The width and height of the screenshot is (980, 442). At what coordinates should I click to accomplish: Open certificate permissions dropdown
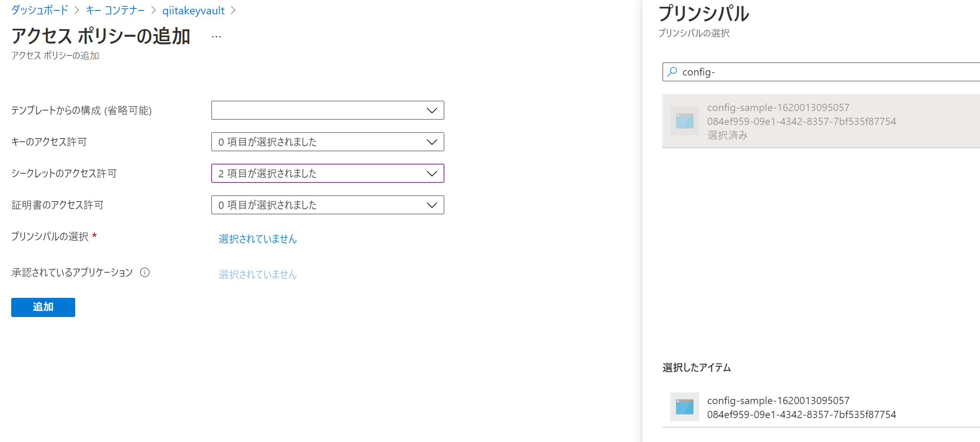pos(327,205)
